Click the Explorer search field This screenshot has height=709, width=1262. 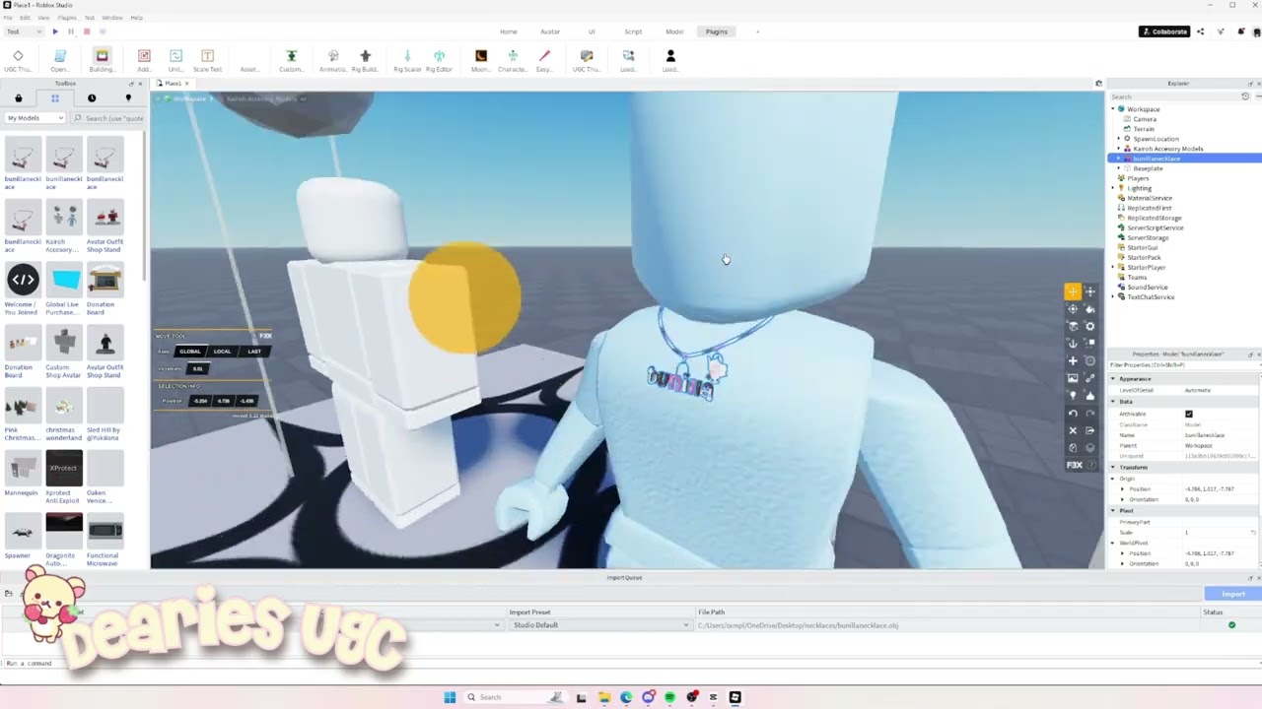[1173, 97]
